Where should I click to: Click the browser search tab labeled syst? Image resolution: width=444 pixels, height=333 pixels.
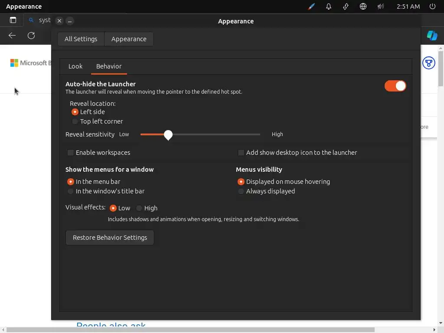[x=39, y=20]
